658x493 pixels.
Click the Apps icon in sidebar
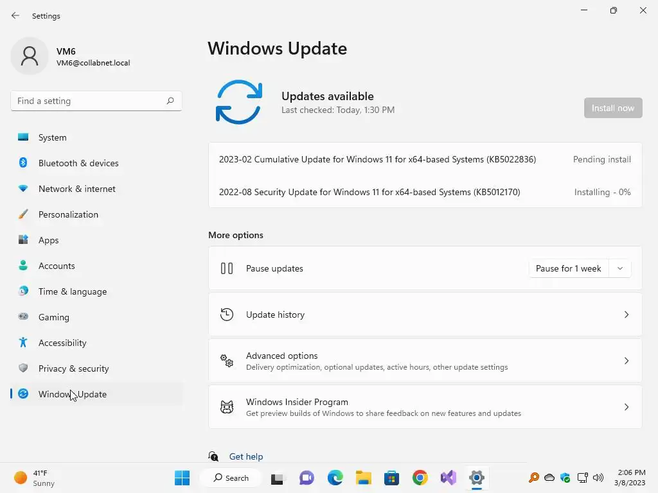pyautogui.click(x=23, y=240)
